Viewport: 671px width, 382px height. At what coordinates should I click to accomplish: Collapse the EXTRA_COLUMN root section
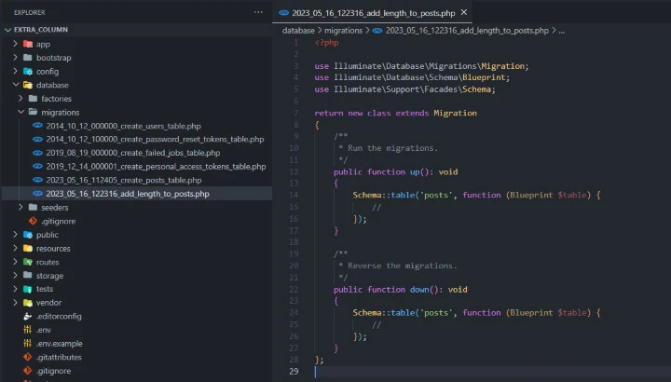tap(8, 30)
